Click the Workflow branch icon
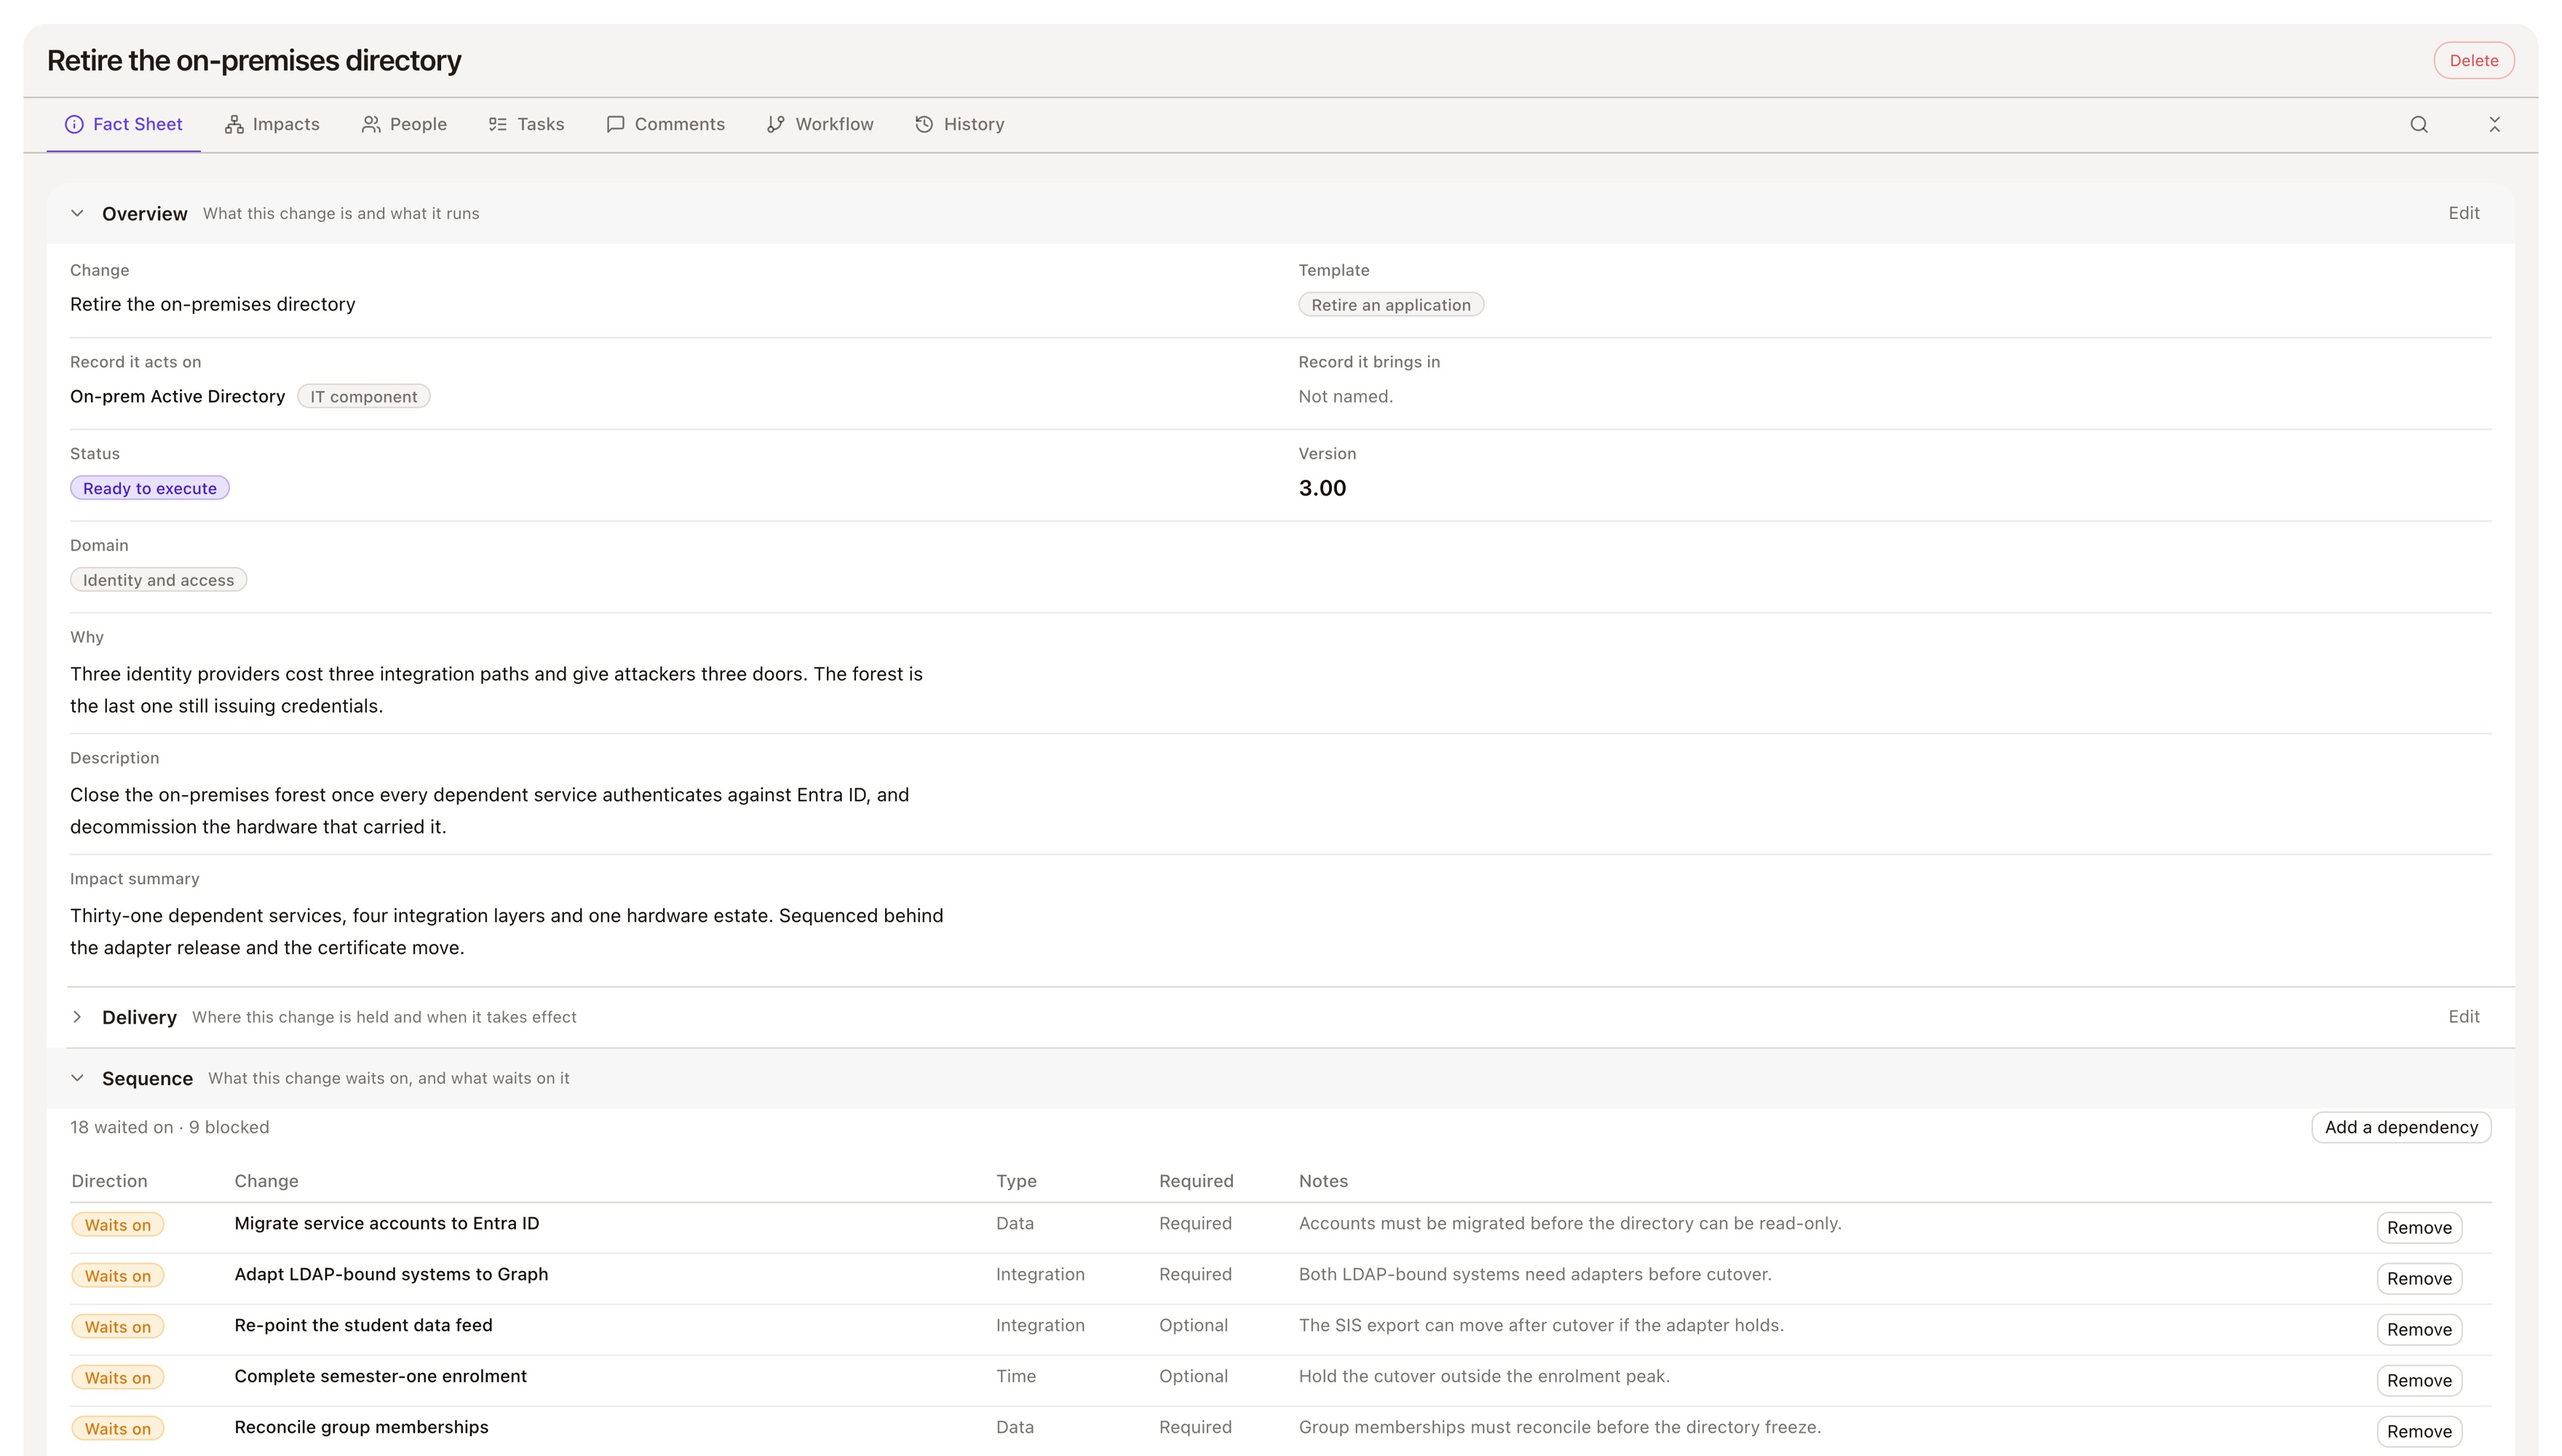 776,124
